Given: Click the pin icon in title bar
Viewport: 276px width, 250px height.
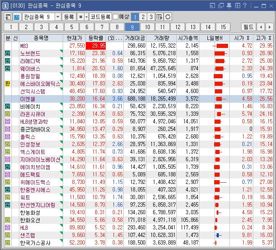Looking at the screenshot, I should (x=229, y=5).
